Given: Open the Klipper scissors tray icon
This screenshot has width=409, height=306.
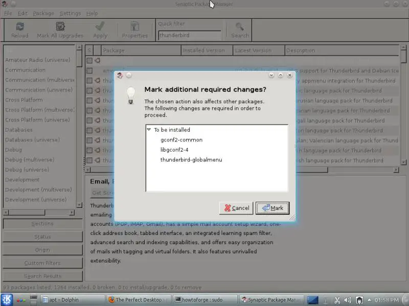Looking at the screenshot, I should click(x=337, y=300).
